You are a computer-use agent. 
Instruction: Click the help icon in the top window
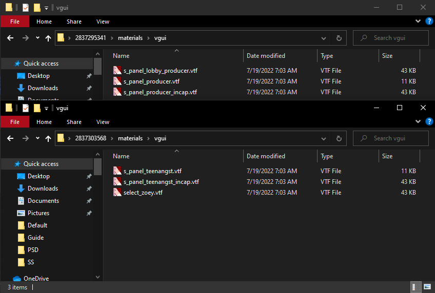click(x=429, y=22)
